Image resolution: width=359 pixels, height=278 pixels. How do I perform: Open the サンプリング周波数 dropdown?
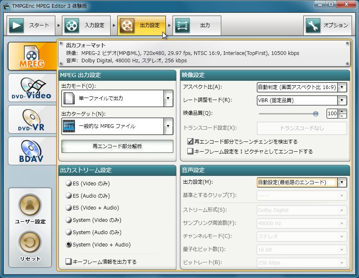[342, 223]
